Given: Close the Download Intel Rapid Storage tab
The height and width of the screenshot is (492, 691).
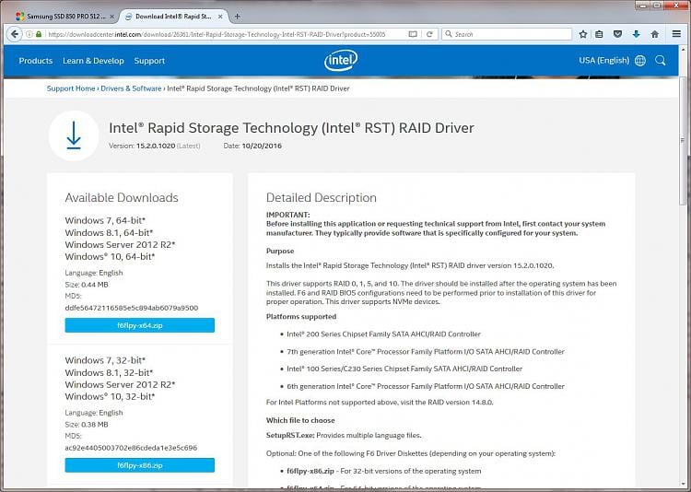Looking at the screenshot, I should 220,17.
